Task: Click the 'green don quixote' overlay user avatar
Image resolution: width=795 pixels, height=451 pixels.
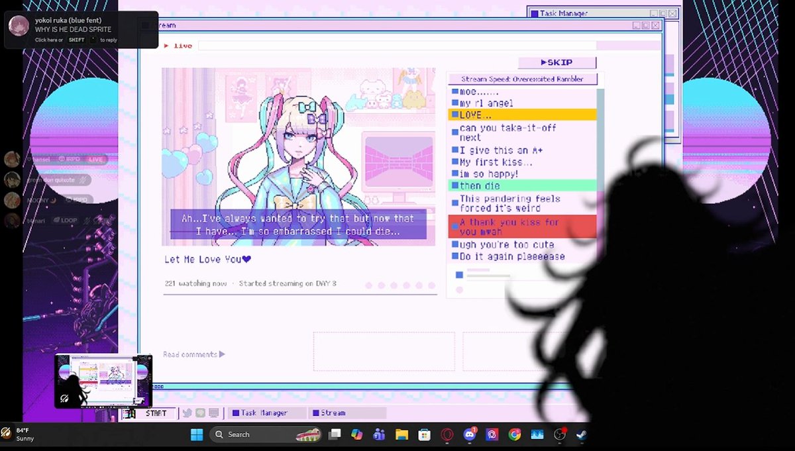Action: point(12,179)
